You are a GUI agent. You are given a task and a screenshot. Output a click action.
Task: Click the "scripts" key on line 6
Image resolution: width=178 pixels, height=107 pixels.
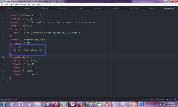[x=16, y=29]
